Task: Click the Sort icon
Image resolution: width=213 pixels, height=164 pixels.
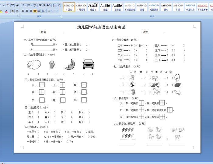Action: click(x=54, y=5)
